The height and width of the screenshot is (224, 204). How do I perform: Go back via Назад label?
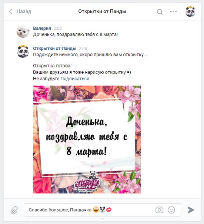click(24, 11)
